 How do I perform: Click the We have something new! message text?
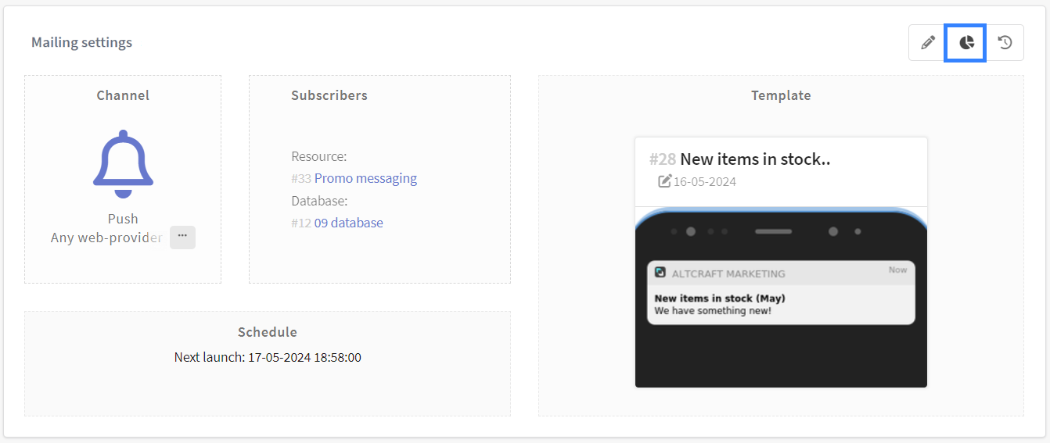(x=713, y=311)
